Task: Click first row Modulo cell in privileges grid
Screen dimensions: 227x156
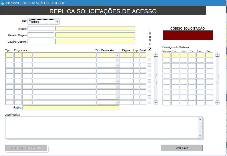Action: tap(167, 55)
